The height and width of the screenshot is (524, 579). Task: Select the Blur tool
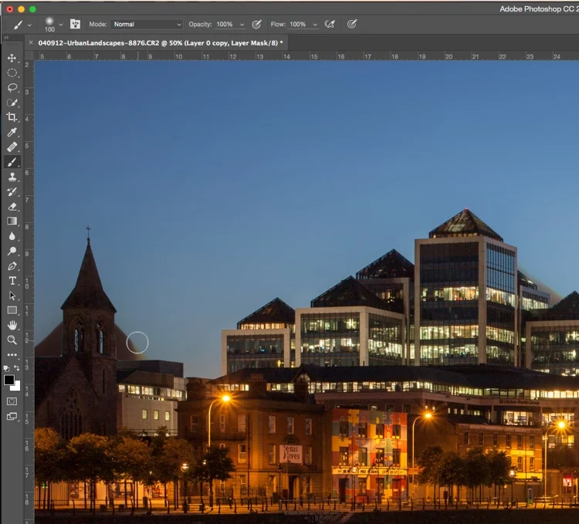point(12,236)
